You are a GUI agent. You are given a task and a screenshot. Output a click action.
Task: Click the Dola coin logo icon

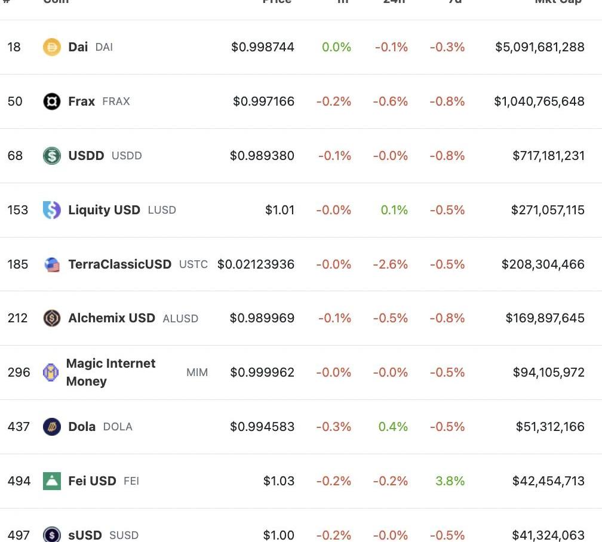click(x=52, y=427)
